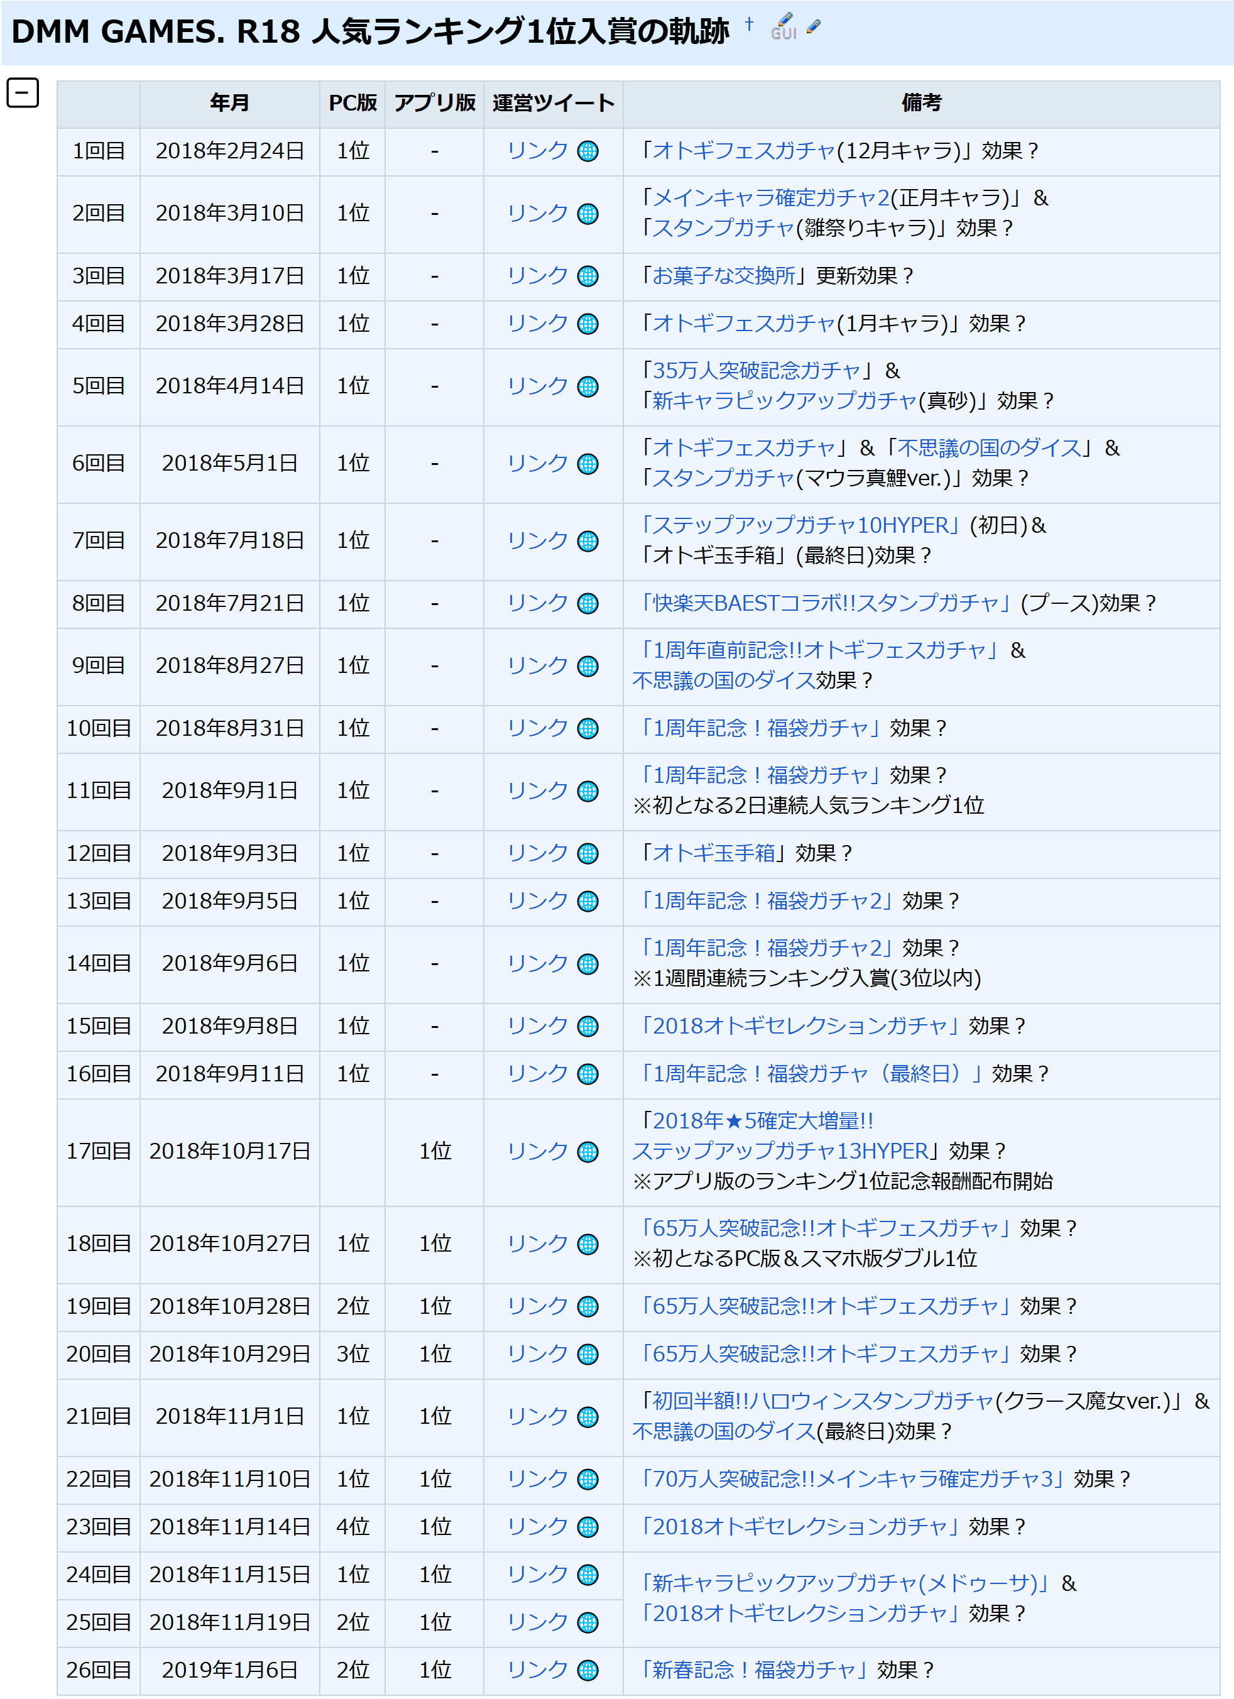This screenshot has height=1699, width=1234.
Task: Click the small pencil edit icon by the heading
Action: click(814, 28)
